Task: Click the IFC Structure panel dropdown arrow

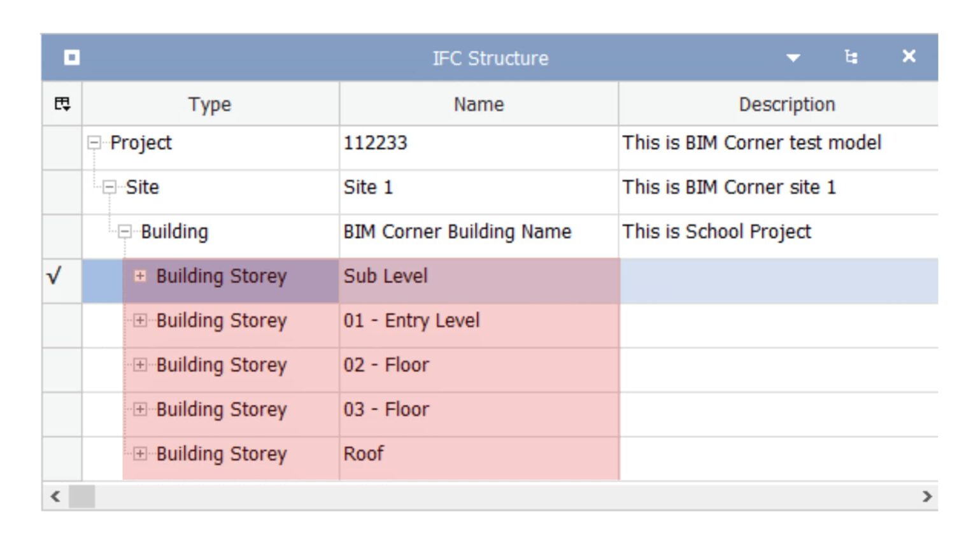Action: coord(793,58)
